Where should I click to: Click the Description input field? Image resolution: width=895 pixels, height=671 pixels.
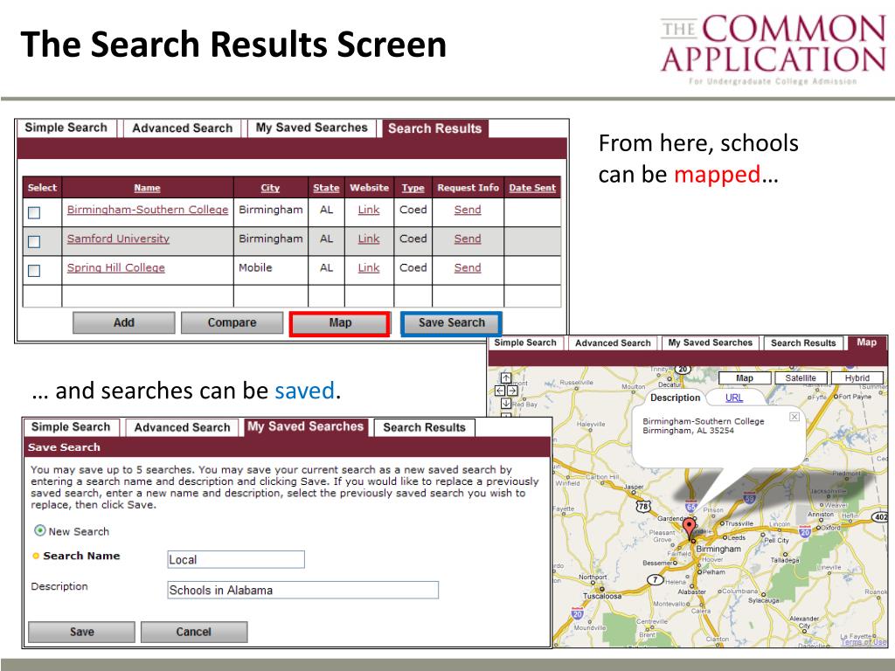[302, 590]
